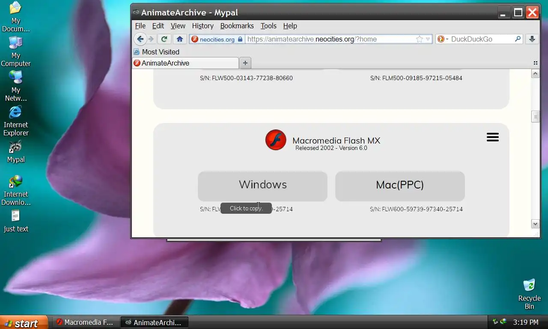Click the Mypal raccoon icon in title bar
This screenshot has height=329, width=548.
(136, 12)
